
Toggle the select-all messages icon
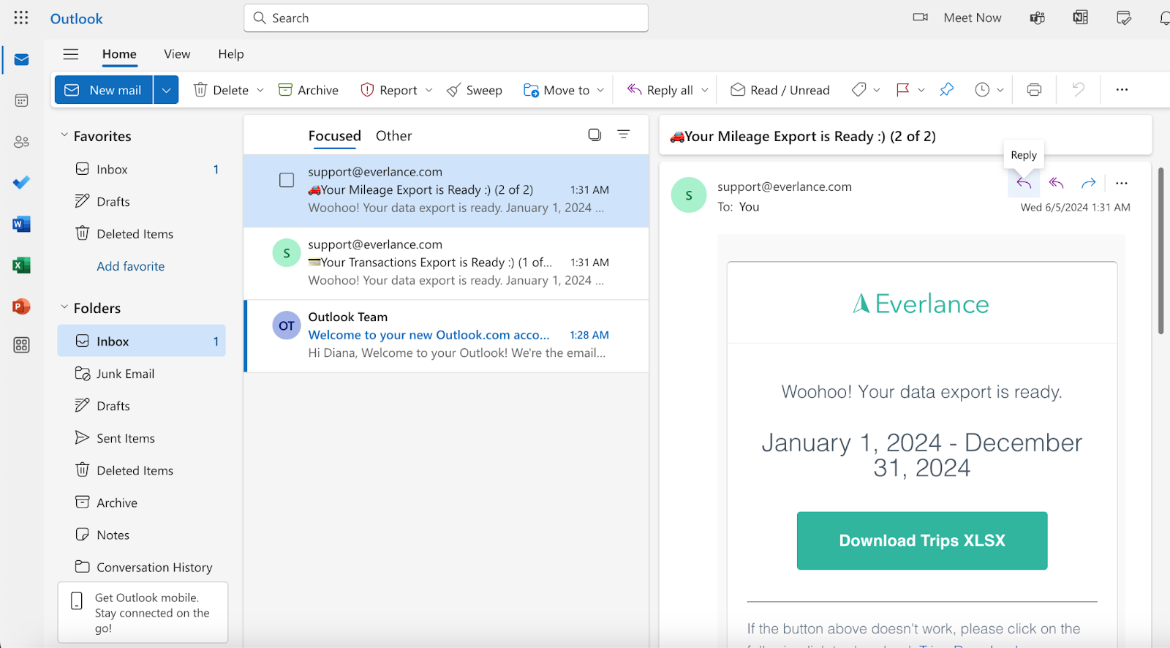595,135
